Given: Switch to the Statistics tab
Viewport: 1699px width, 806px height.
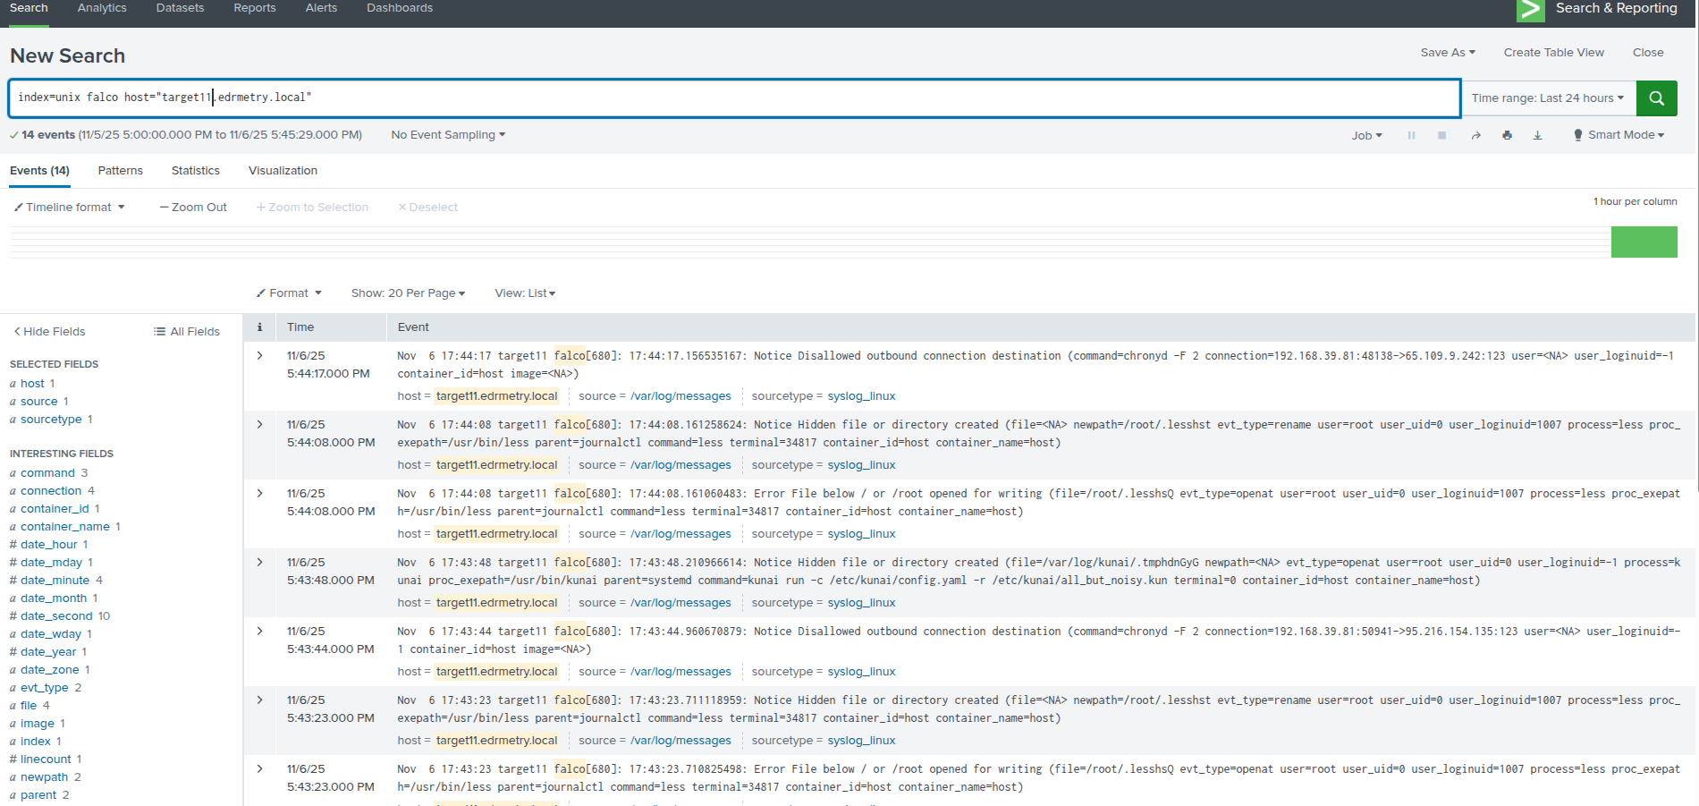Looking at the screenshot, I should 195,171.
